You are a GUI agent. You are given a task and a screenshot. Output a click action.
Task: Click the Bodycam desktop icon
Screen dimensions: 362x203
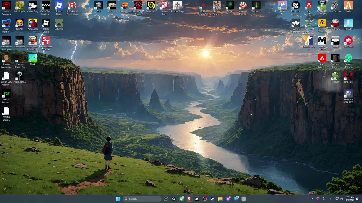(x=335, y=25)
